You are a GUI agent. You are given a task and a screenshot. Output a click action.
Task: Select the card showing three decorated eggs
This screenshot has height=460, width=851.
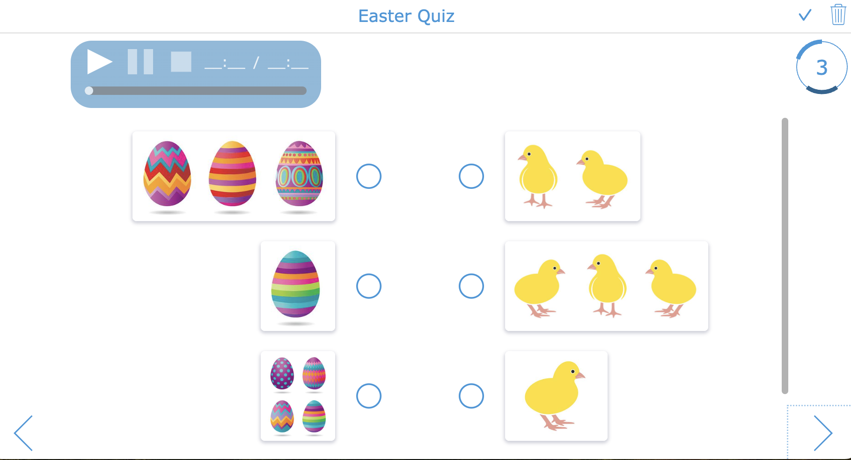click(233, 176)
